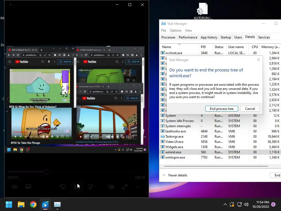The height and width of the screenshot is (211, 281).
Task: Select the winlogon.exe process row
Action: (220, 157)
